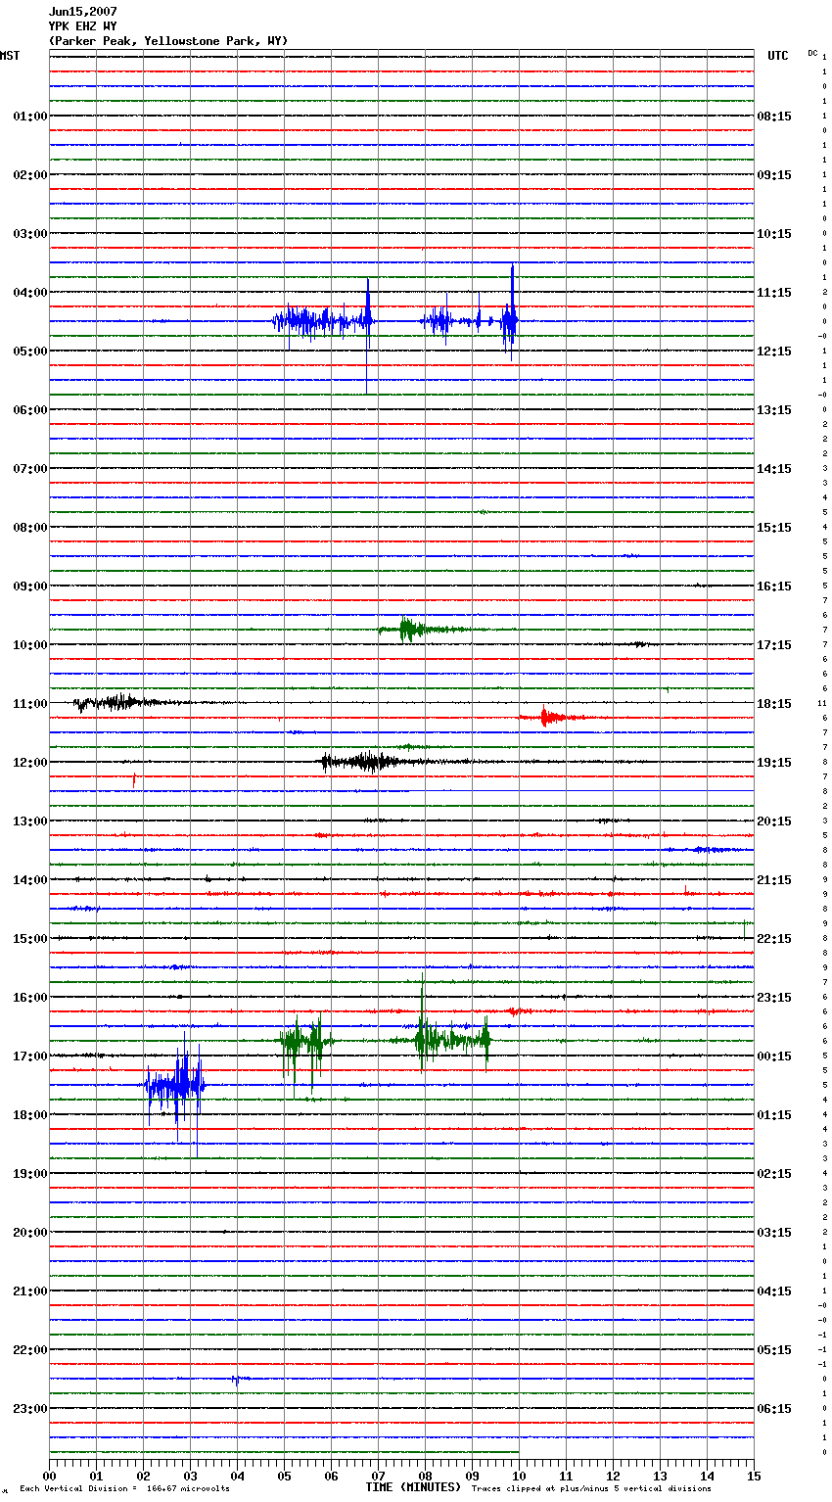Select the "02:00" MST hour label
This screenshot has height=1502, width=832.
tap(30, 175)
